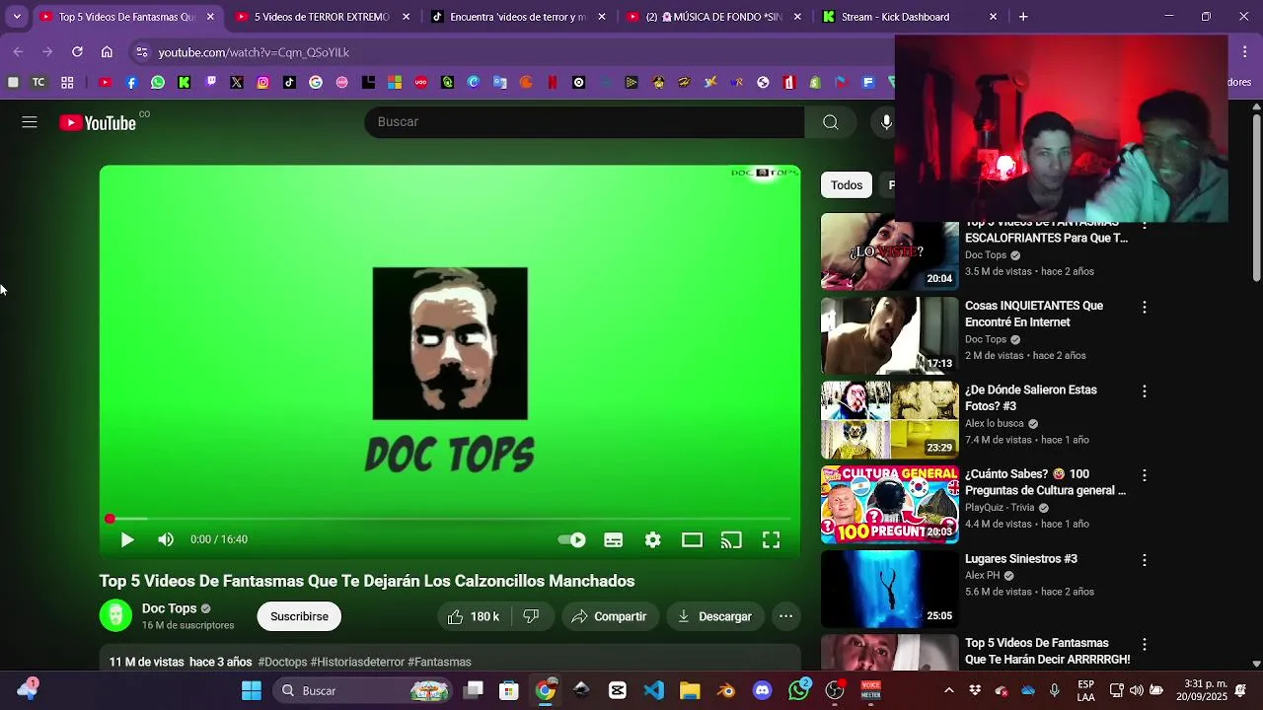Click the page vertical scrollbar down arrow

click(1256, 664)
